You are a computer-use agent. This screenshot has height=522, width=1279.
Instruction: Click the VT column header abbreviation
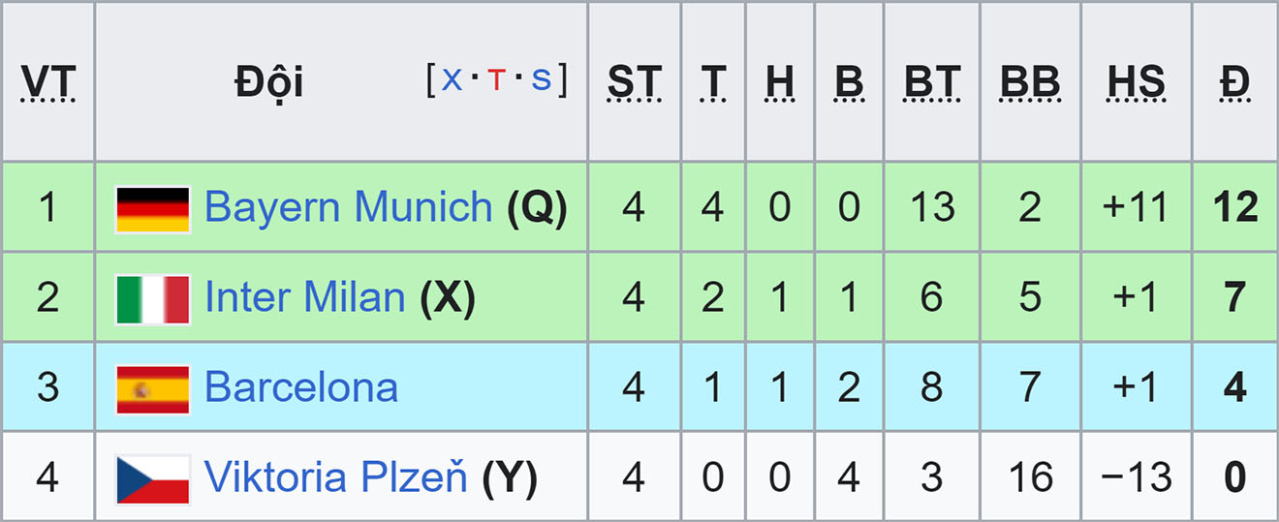(48, 83)
